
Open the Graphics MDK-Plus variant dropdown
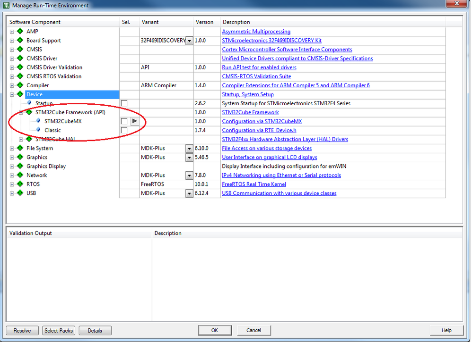[x=189, y=158]
